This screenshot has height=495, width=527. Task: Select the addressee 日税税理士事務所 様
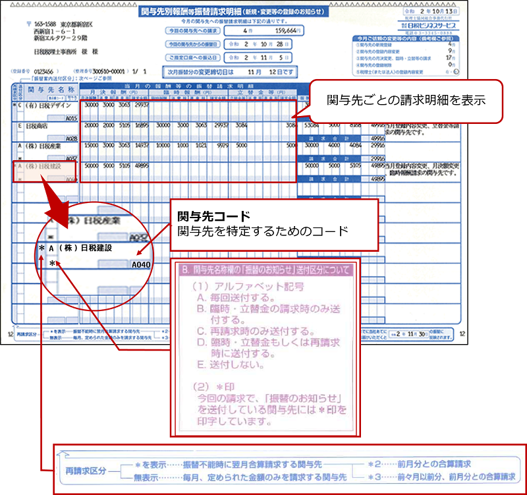67,51
